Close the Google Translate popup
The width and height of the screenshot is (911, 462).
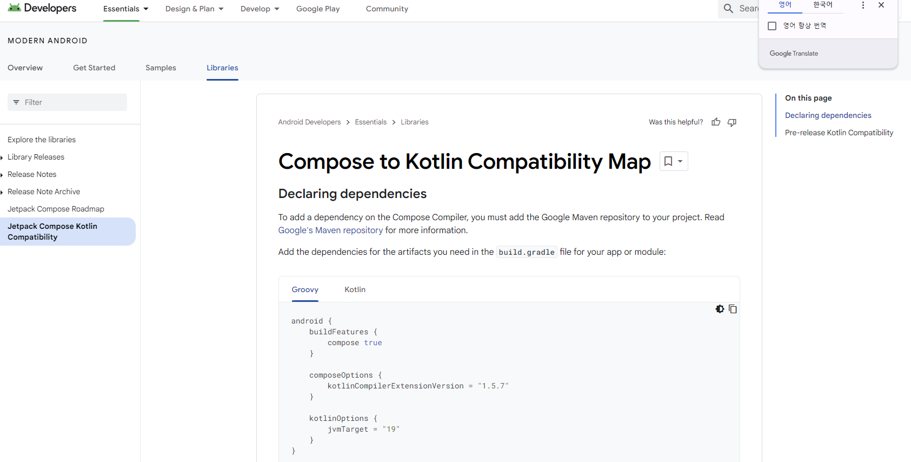(x=881, y=5)
